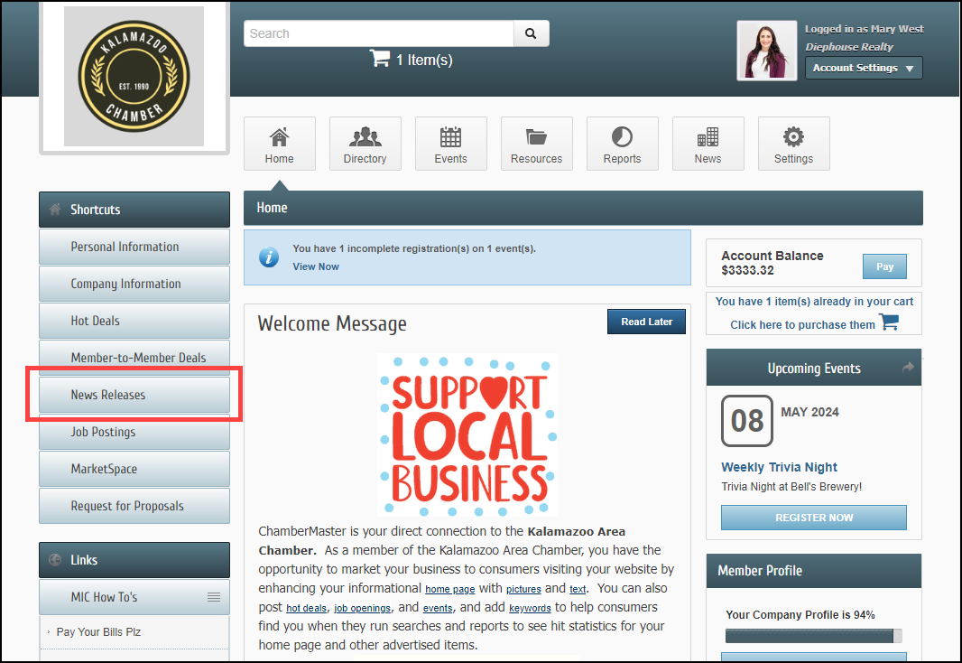Viewport: 962px width, 663px height.
Task: Open Company Information shortcut
Action: pyautogui.click(x=134, y=284)
